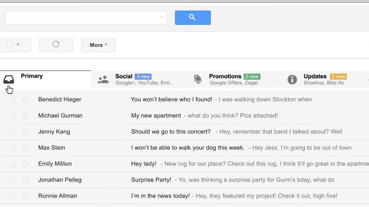Click sender name Emily Million
369x207 pixels.
[55, 164]
